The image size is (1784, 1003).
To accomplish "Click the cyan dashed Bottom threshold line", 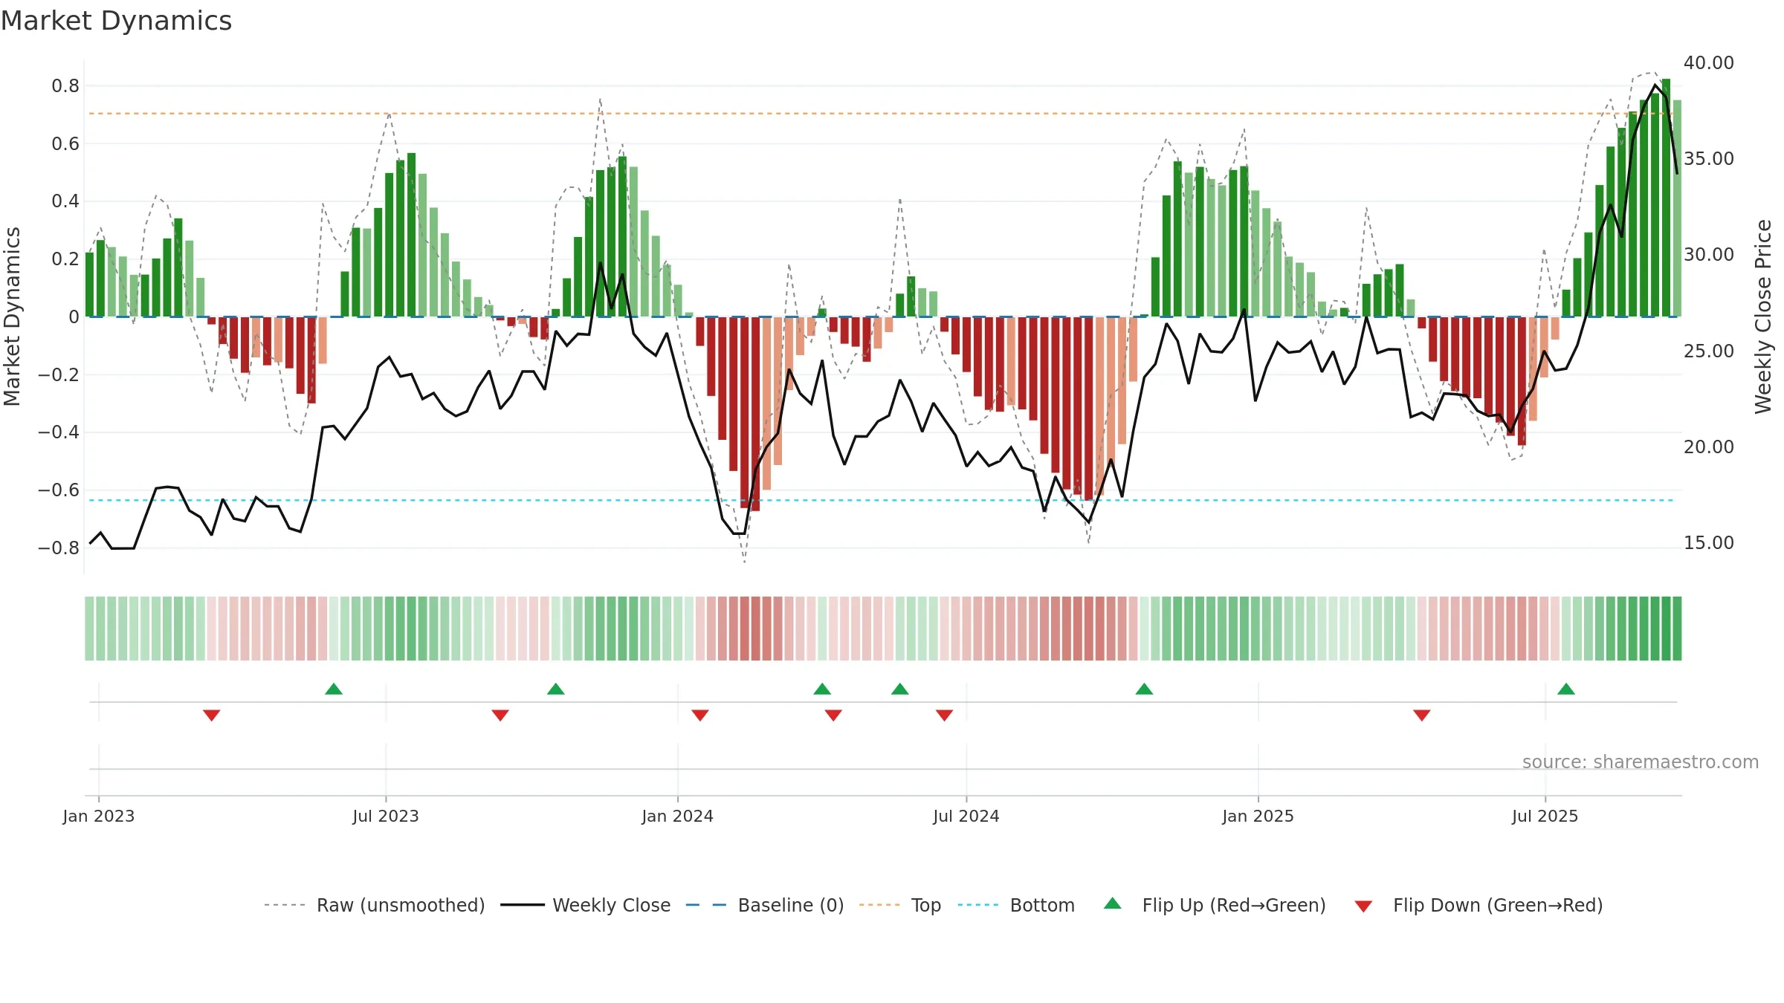I will [881, 501].
